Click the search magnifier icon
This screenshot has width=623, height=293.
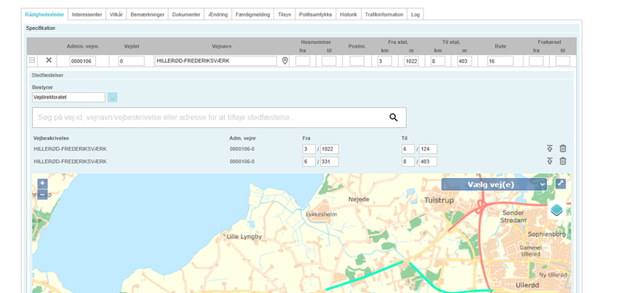click(x=393, y=118)
